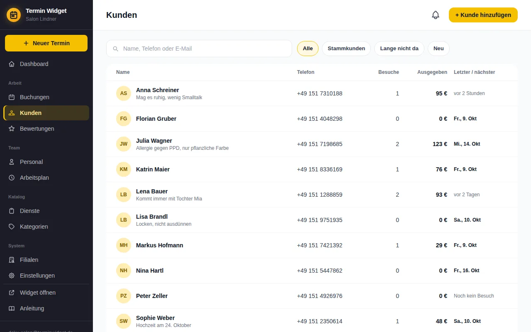Click the Termin Widget calendar logo icon
Screen dimensions: 531x332
[x=14, y=15]
